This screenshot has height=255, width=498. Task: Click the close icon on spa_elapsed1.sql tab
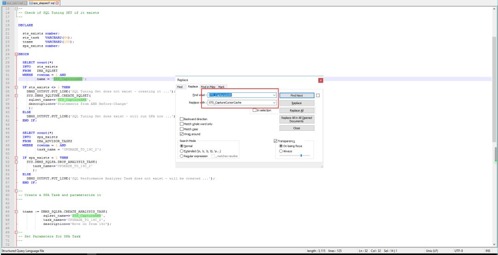click(57, 3)
